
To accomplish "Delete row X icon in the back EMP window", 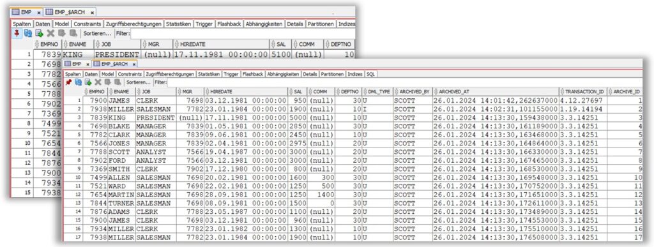I will 51,33.
